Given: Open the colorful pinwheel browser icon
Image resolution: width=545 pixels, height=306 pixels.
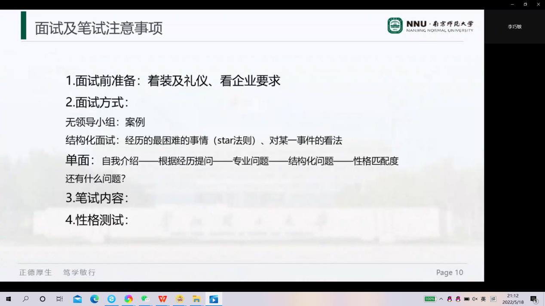Looking at the screenshot, I should coord(129,299).
